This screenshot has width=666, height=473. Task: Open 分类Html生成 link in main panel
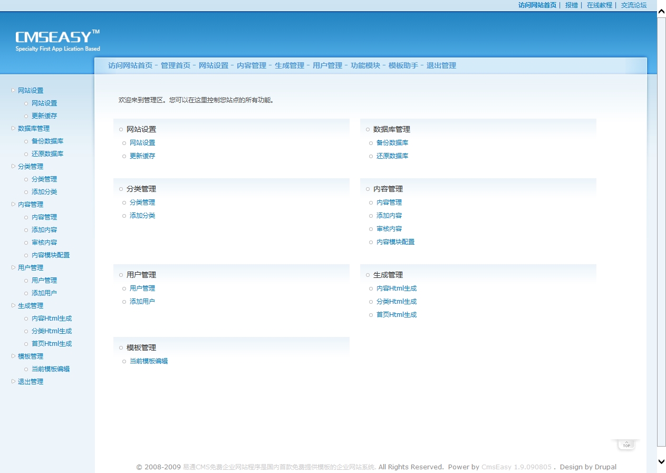click(x=397, y=301)
